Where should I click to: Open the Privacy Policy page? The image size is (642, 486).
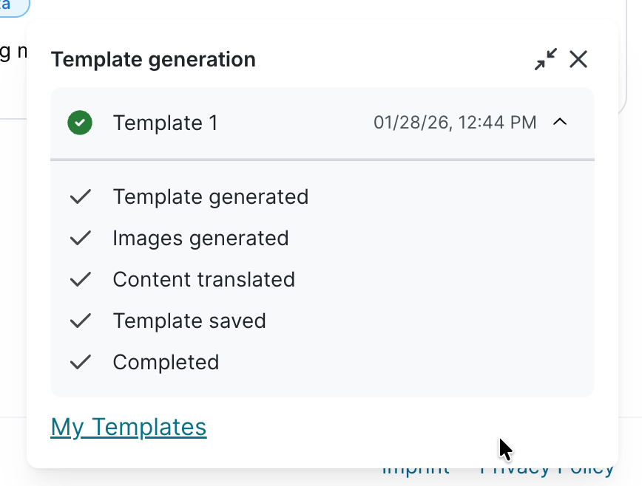(x=546, y=468)
